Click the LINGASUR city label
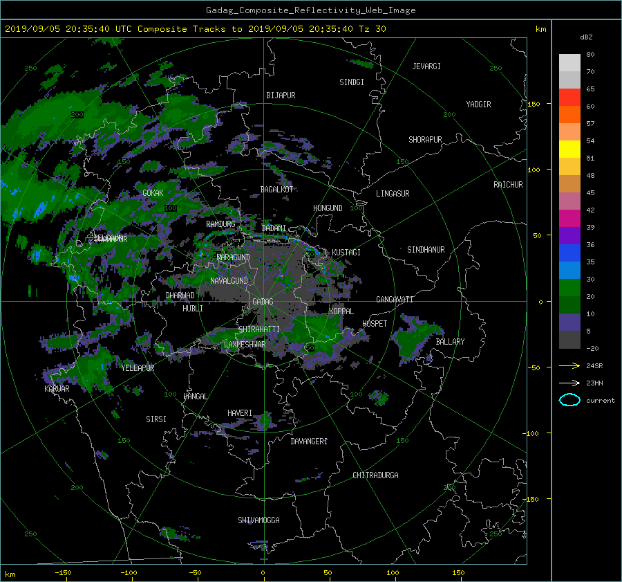 click(393, 194)
